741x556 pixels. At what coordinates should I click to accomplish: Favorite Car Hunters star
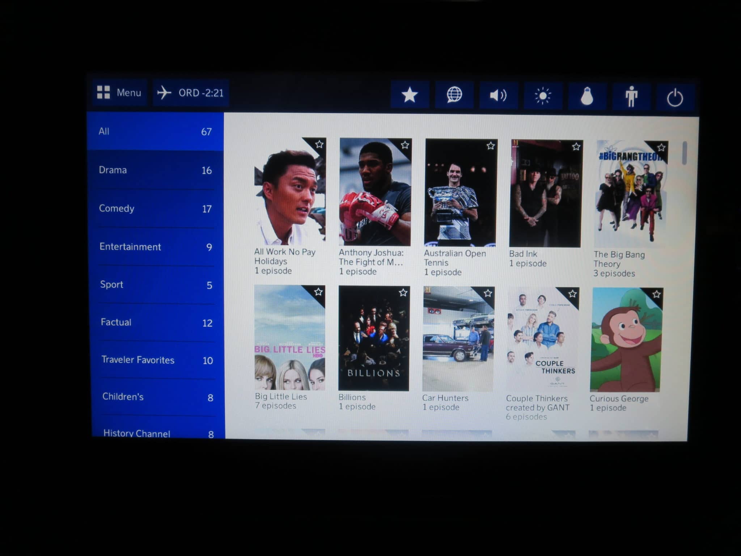(488, 293)
